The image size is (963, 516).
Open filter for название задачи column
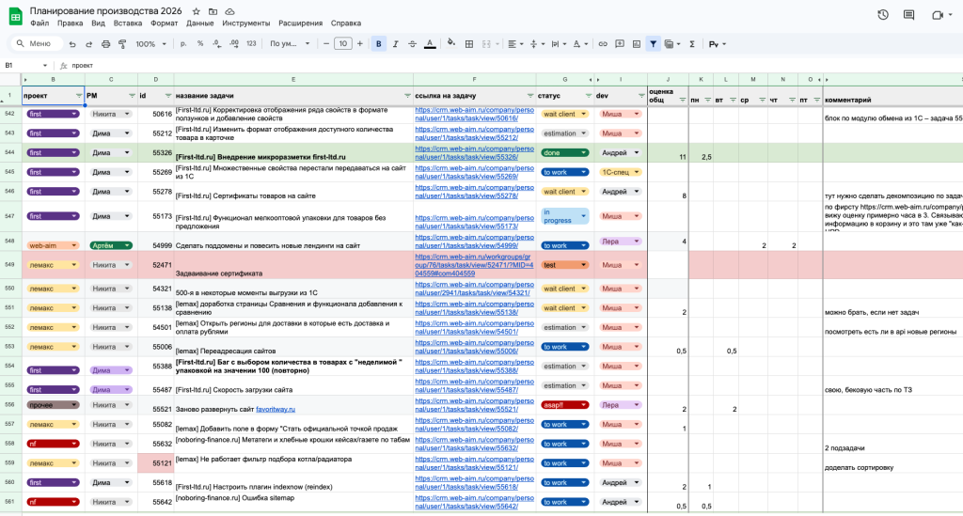coord(407,96)
